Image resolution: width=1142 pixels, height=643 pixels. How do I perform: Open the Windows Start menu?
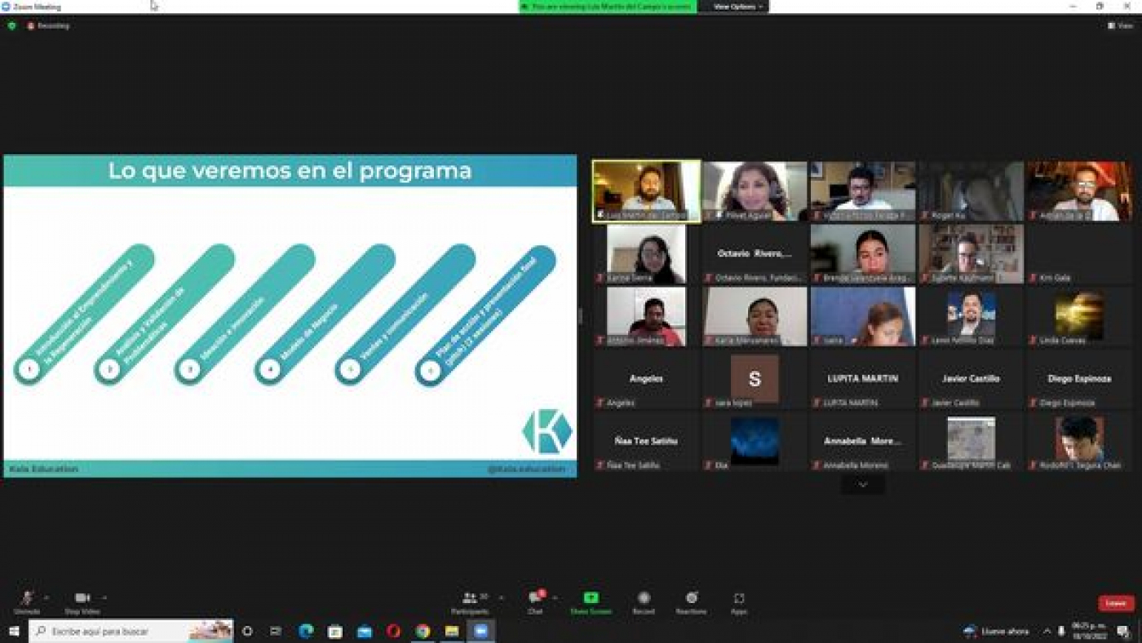13,631
